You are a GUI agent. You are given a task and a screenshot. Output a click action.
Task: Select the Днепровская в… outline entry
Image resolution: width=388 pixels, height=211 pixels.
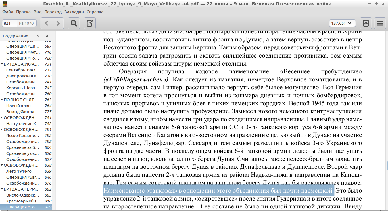pos(23,76)
